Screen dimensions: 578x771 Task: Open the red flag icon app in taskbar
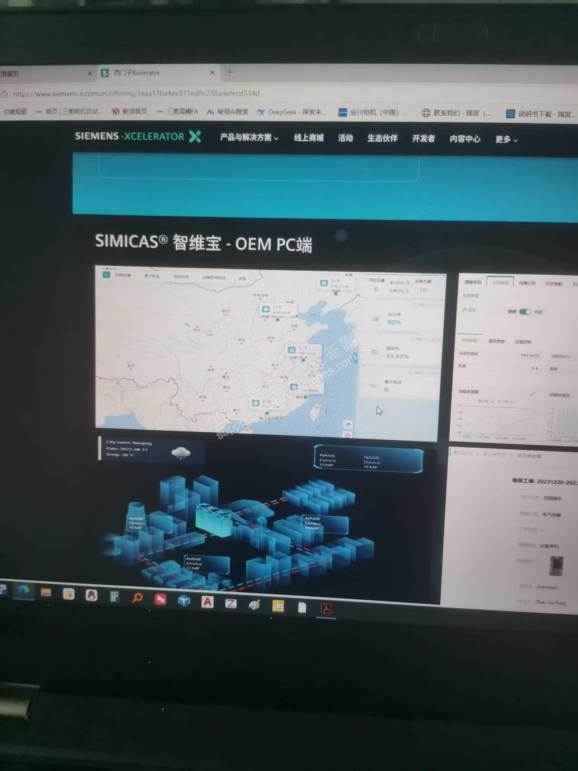(x=160, y=599)
